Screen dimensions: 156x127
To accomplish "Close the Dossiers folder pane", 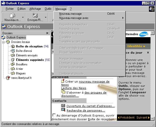I will tap(47, 33).
